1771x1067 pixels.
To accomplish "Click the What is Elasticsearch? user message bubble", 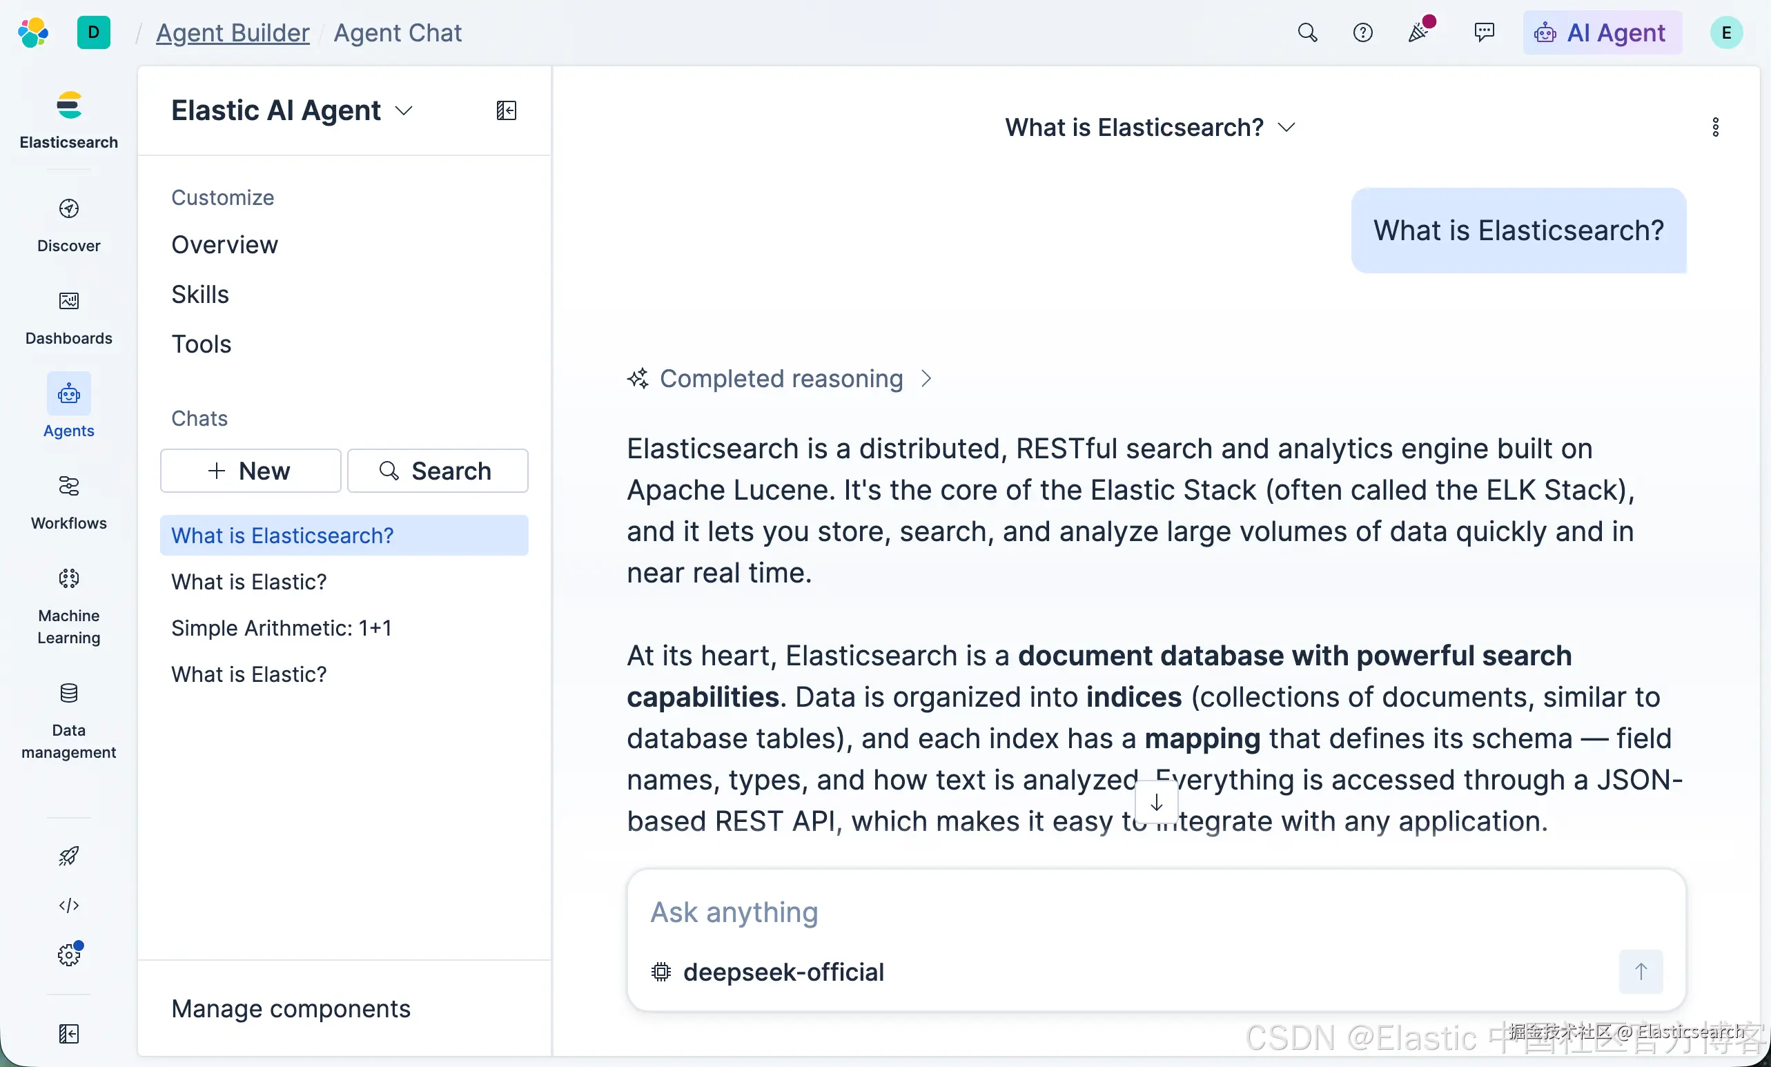I will (x=1518, y=231).
